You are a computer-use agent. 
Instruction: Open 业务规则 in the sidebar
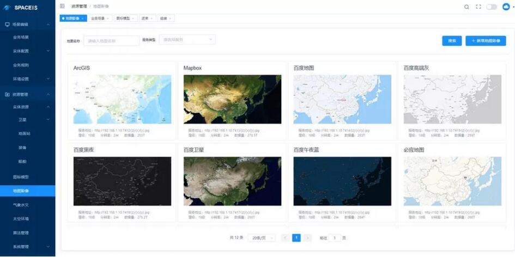tap(21, 65)
